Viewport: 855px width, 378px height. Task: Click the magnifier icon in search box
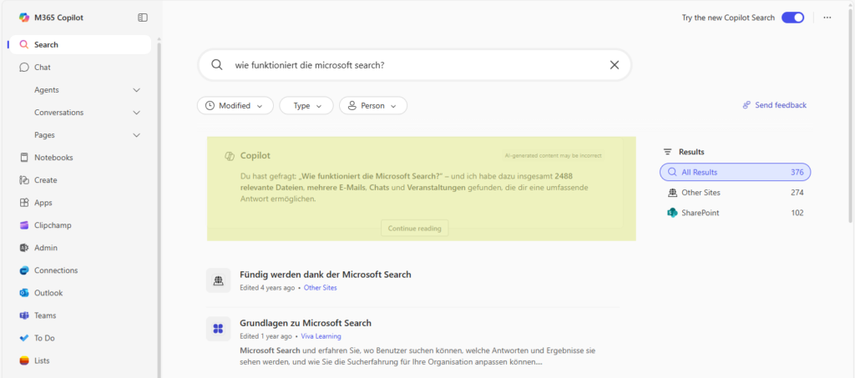point(217,65)
